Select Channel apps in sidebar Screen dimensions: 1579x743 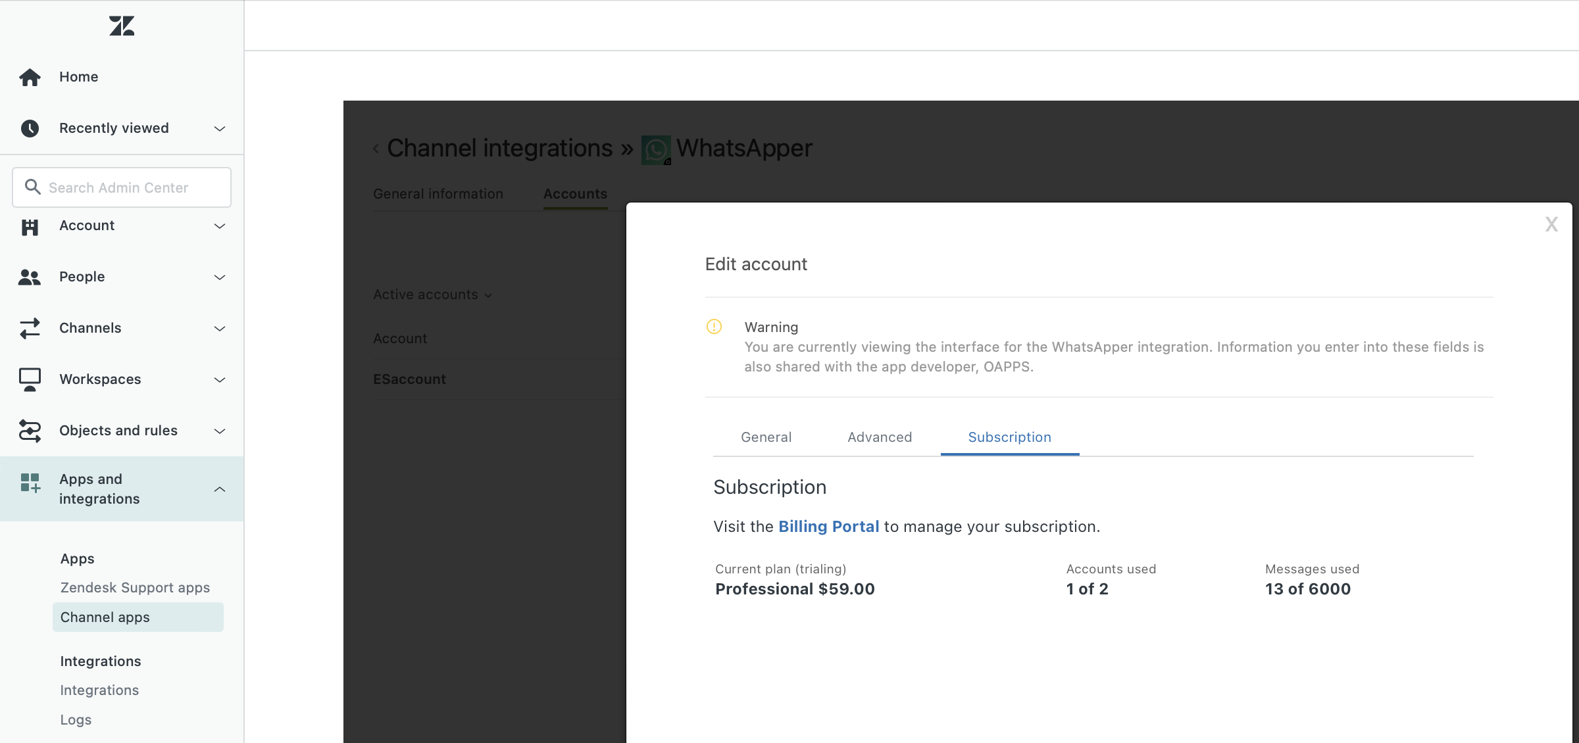[138, 617]
